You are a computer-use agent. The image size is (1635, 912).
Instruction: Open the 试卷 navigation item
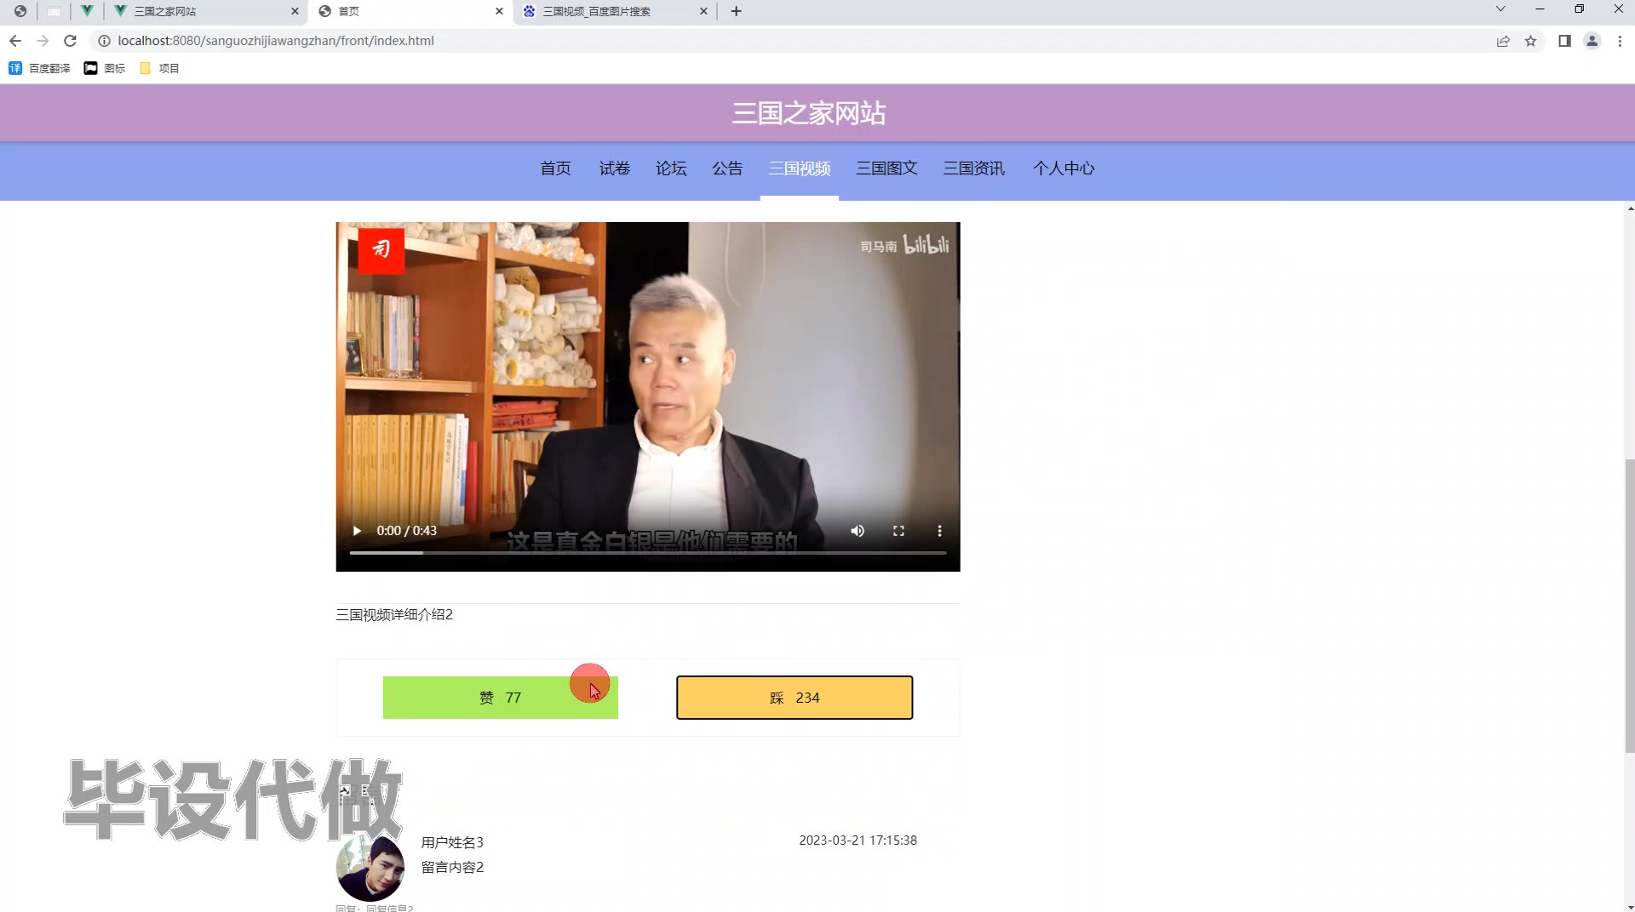[x=614, y=168]
